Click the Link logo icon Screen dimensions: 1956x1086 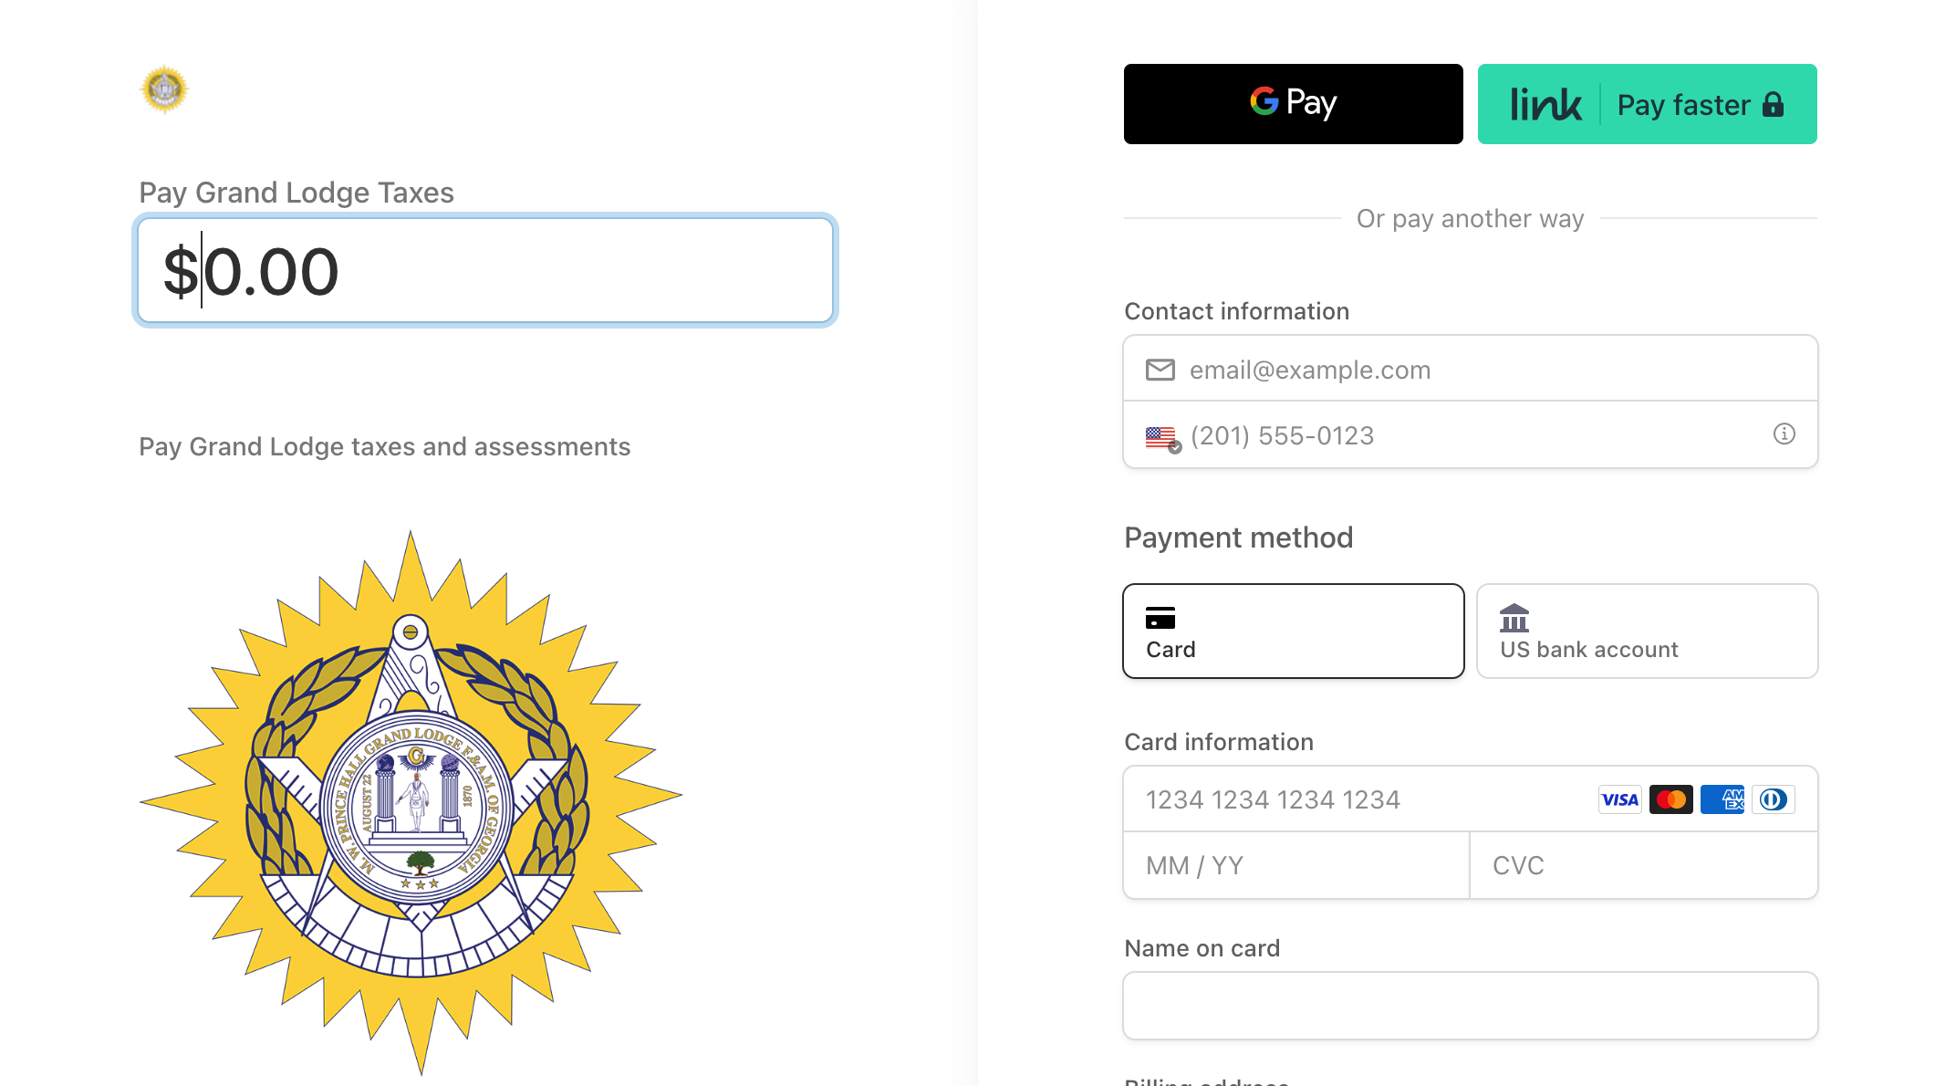click(x=1545, y=104)
